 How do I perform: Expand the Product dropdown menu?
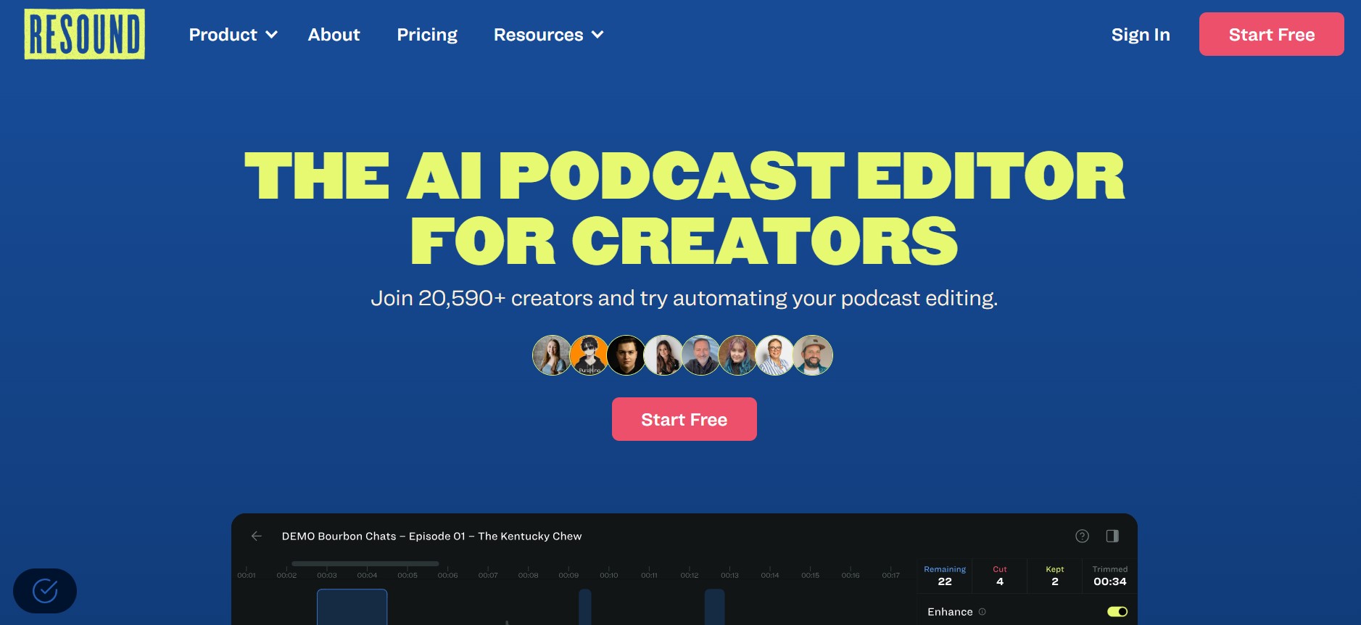point(233,35)
